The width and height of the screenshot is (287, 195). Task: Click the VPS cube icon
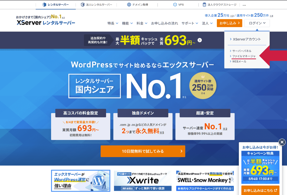tap(175, 5)
